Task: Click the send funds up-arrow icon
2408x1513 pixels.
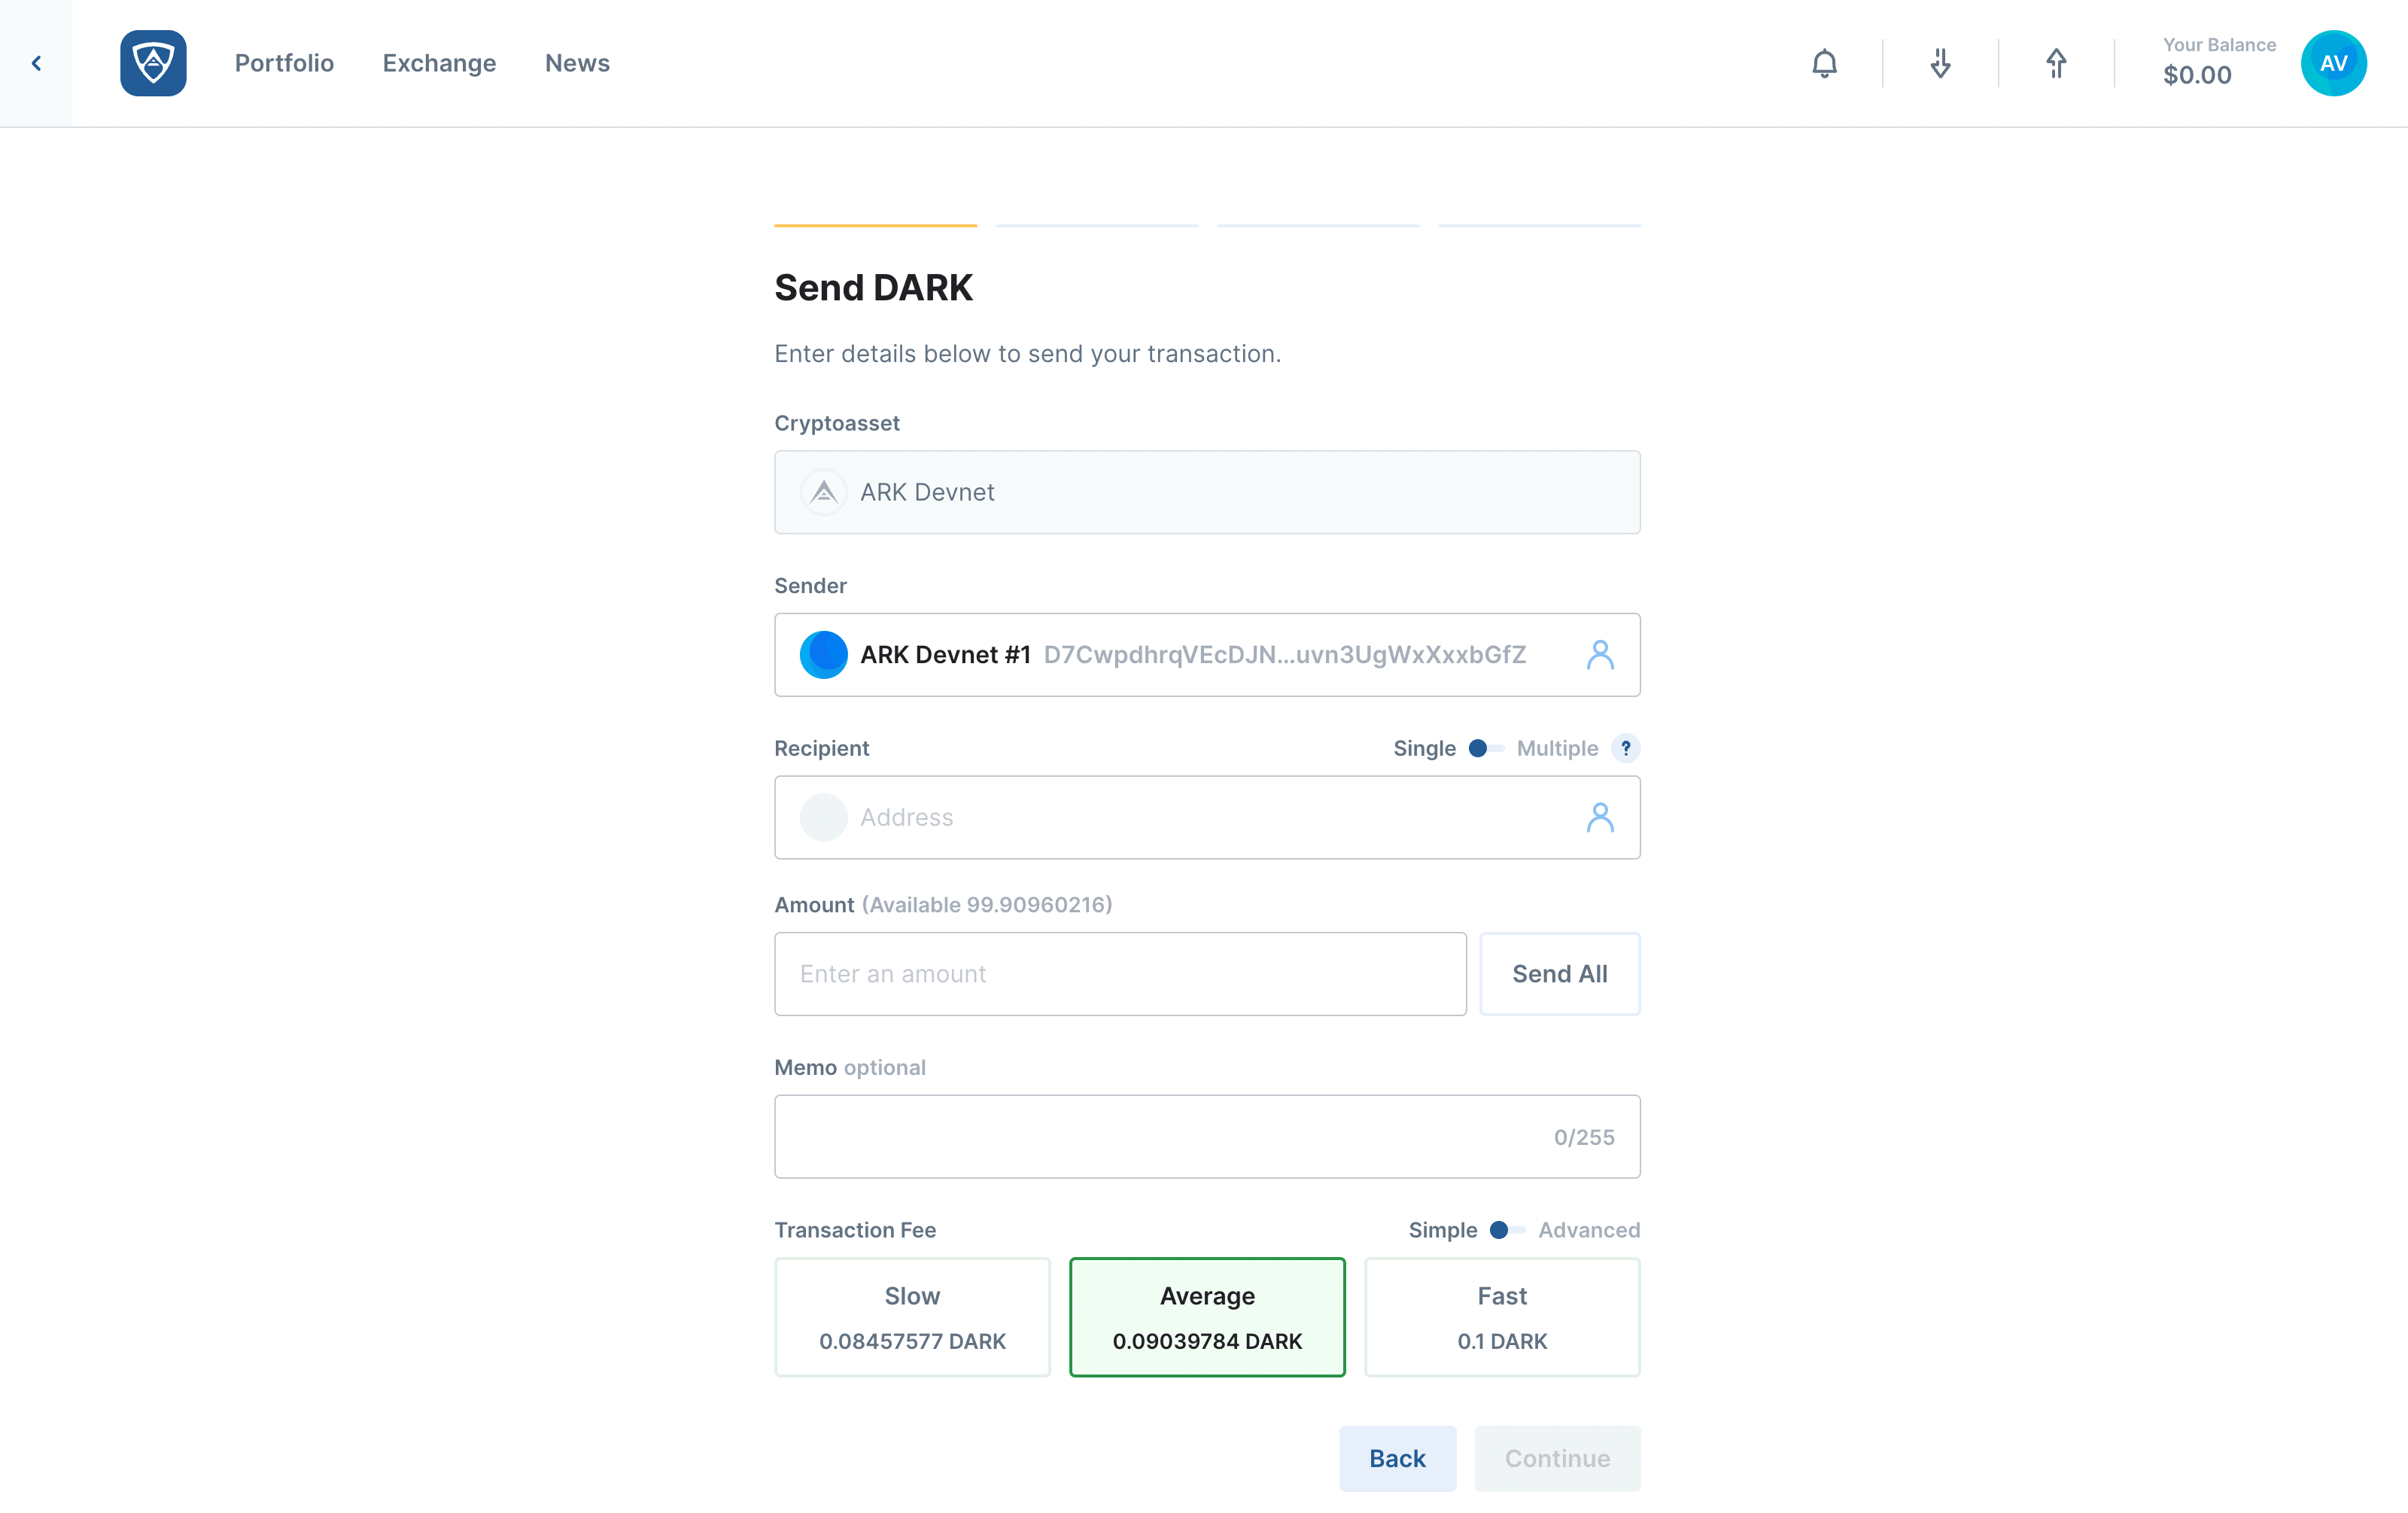Action: (2056, 63)
